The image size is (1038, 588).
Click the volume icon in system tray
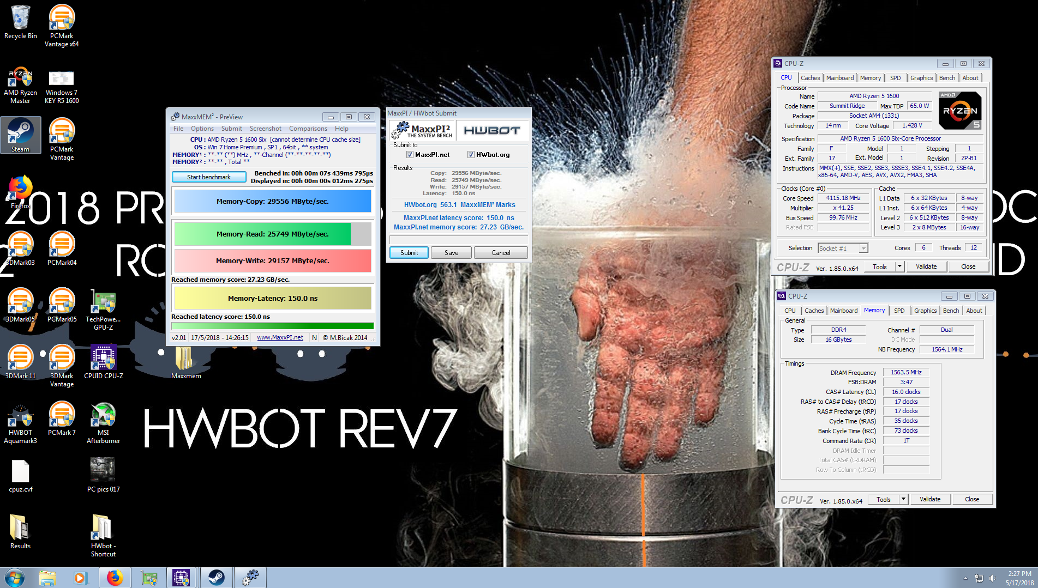(x=992, y=578)
